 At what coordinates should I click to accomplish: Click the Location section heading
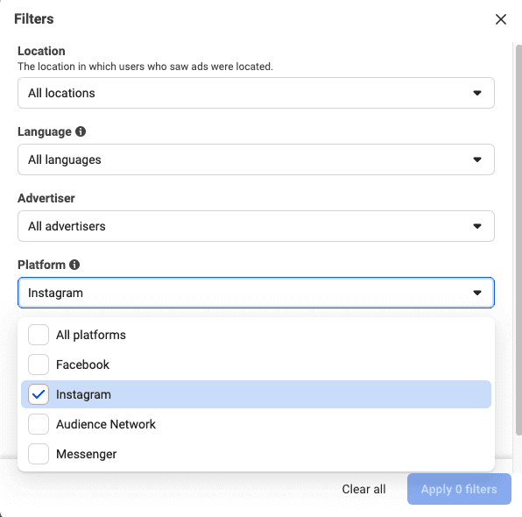[x=41, y=51]
